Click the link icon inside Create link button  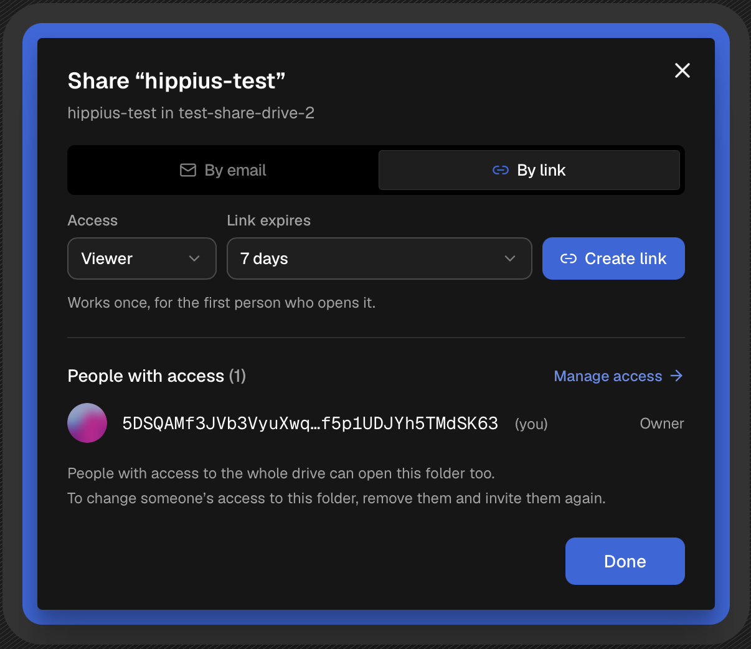tap(569, 258)
